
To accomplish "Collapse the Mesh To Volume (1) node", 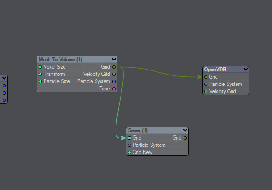I will click(114, 60).
